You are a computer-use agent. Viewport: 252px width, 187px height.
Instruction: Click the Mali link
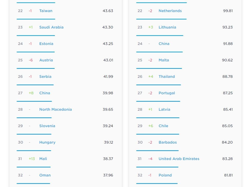pyautogui.click(x=43, y=159)
